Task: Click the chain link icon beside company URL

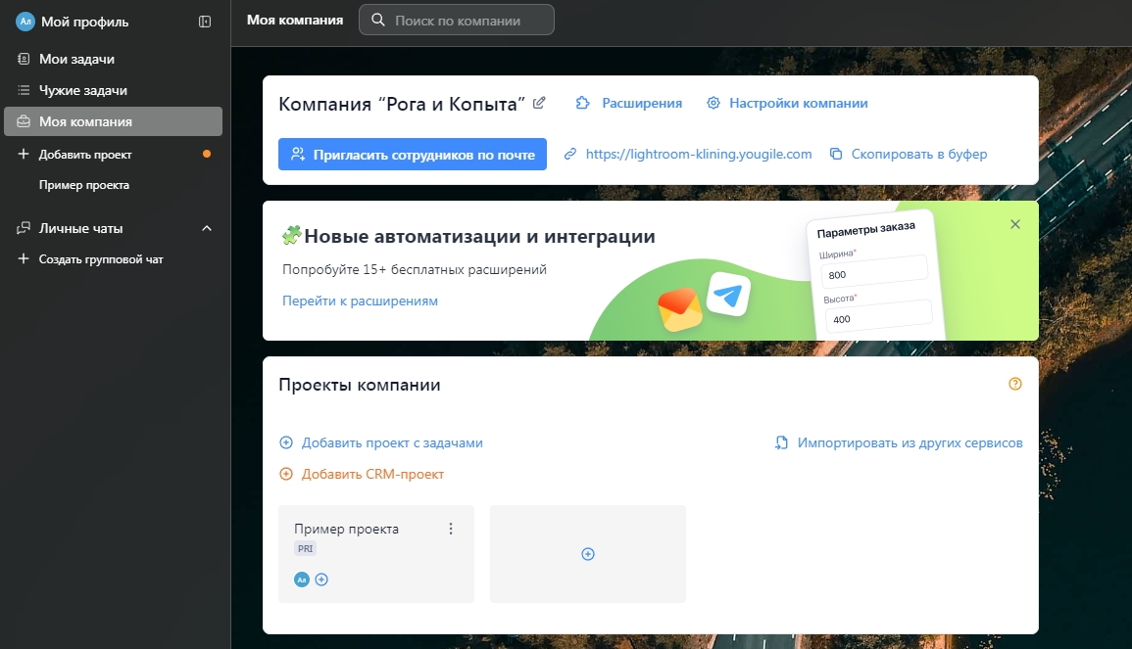Action: coord(570,154)
